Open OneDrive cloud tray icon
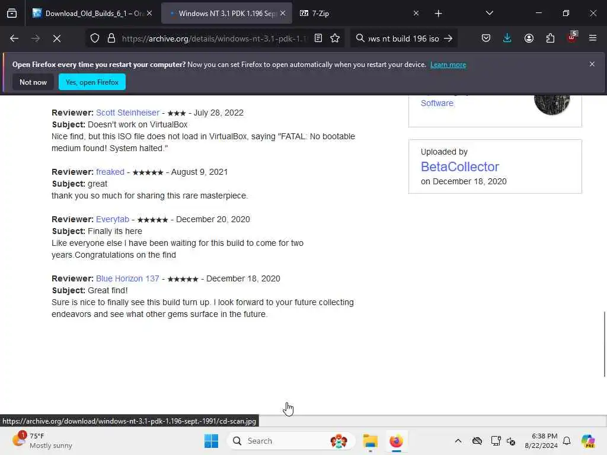Image resolution: width=607 pixels, height=455 pixels. 477,441
